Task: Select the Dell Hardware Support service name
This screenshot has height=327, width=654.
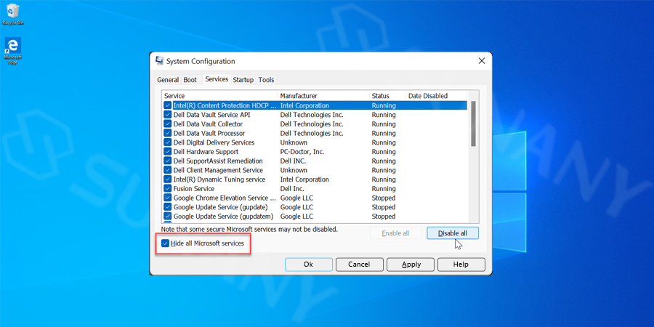Action: pos(206,152)
